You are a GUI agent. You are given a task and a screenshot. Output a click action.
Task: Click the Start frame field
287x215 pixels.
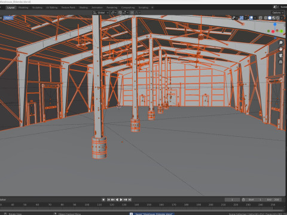coord(255,199)
